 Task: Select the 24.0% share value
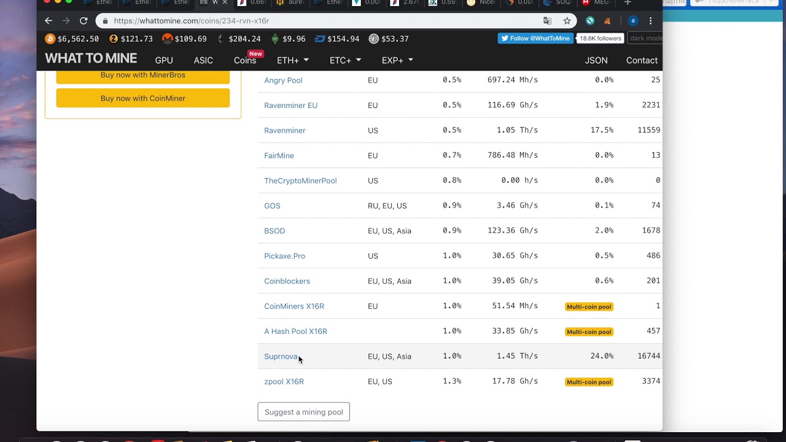point(602,356)
